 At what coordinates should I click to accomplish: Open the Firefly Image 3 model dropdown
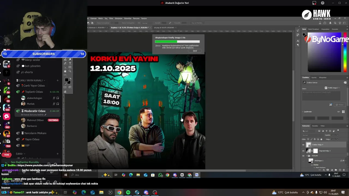pos(332,88)
